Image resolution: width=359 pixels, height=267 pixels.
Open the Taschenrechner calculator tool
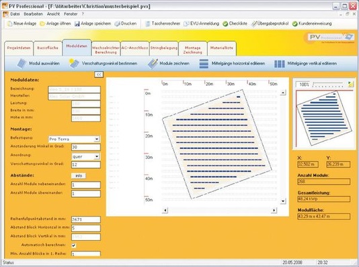pos(148,23)
